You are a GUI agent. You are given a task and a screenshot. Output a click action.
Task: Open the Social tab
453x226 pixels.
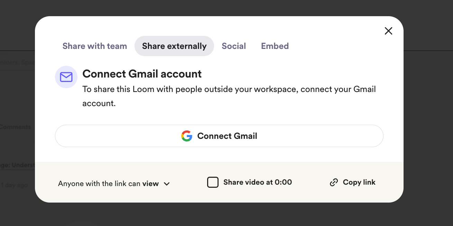click(x=234, y=46)
